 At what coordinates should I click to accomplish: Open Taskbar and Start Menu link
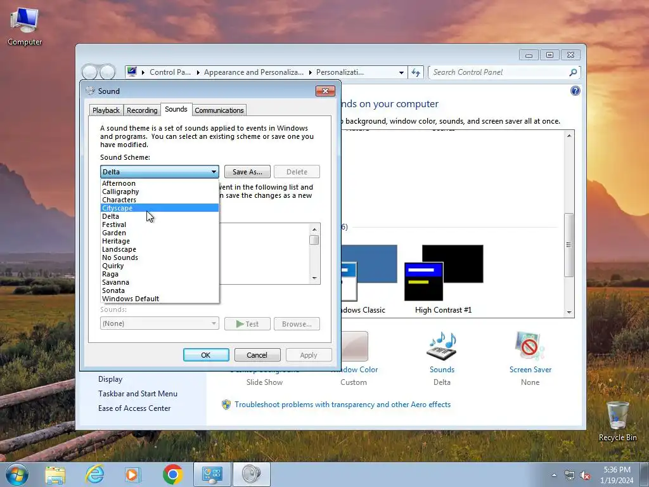click(138, 393)
